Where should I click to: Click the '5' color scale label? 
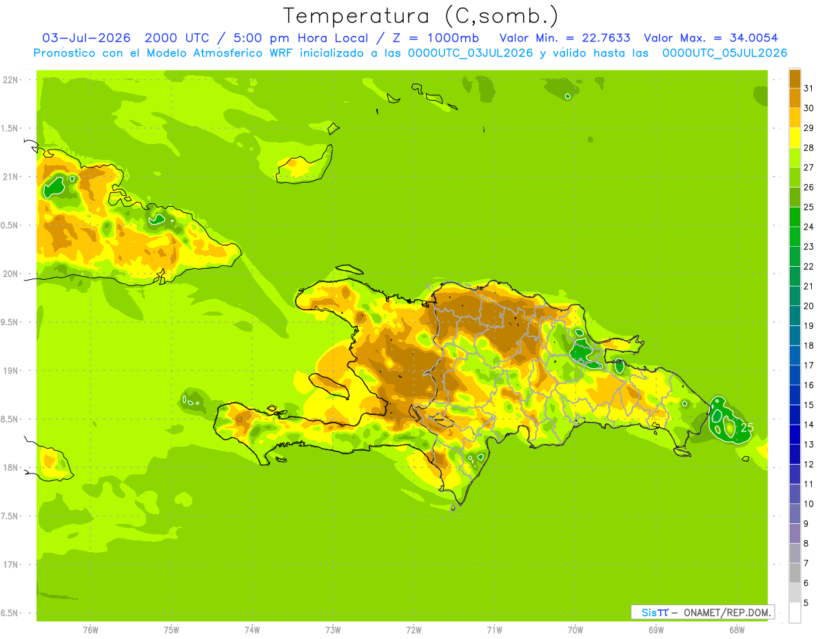click(x=806, y=602)
